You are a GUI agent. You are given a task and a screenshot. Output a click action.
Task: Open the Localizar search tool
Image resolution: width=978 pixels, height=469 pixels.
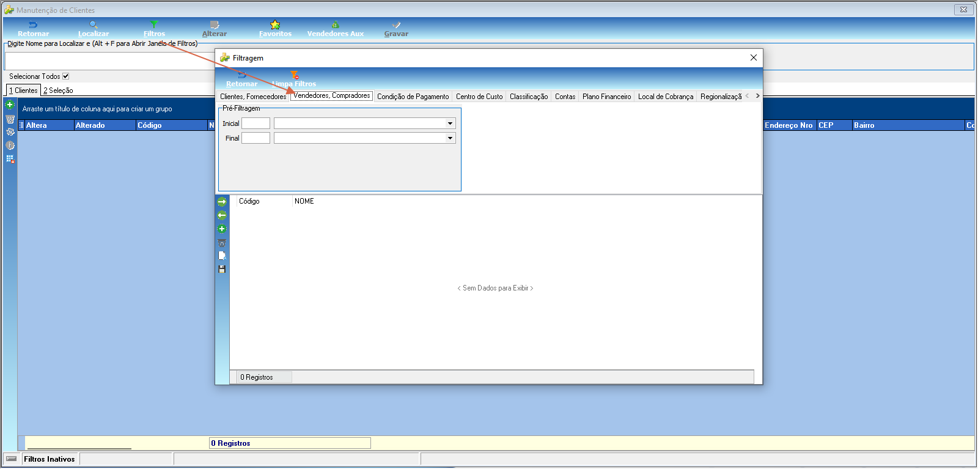(94, 29)
